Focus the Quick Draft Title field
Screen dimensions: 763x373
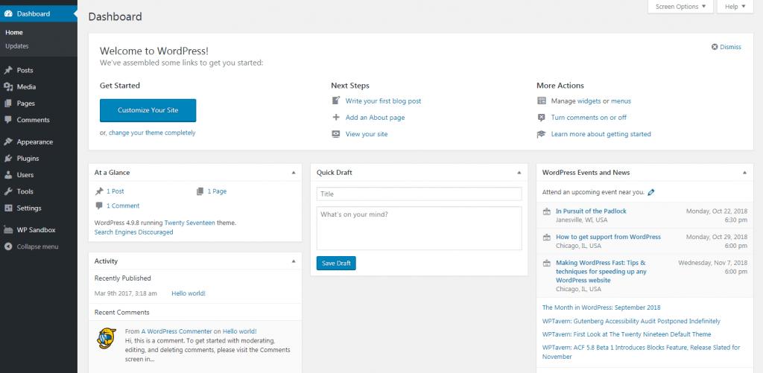[x=419, y=194]
